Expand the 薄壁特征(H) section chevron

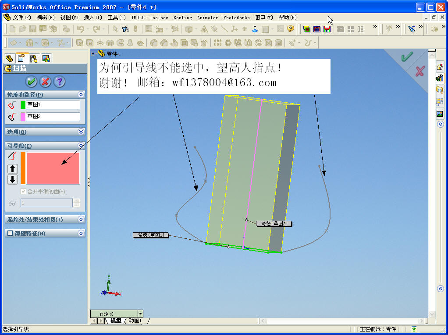click(81, 233)
